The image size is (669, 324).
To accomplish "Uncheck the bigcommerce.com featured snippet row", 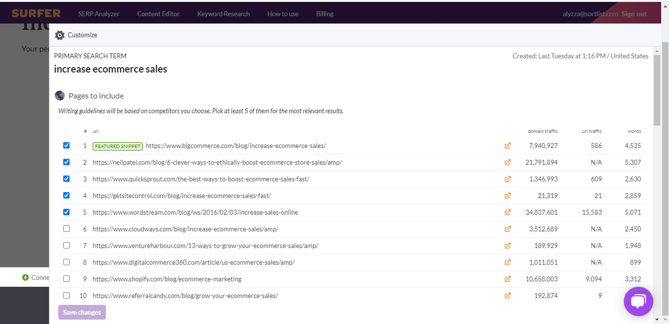I will click(67, 146).
